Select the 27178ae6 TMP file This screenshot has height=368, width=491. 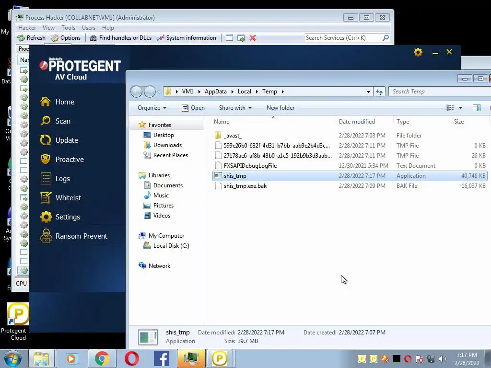click(x=350, y=156)
